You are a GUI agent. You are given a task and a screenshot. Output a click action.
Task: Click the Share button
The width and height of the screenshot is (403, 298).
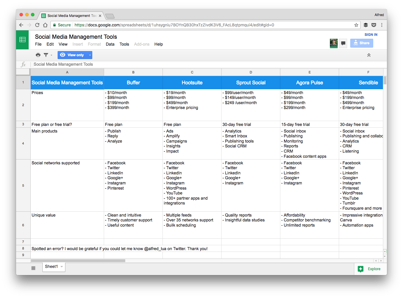click(361, 43)
